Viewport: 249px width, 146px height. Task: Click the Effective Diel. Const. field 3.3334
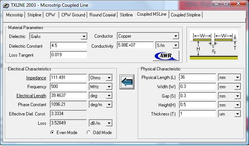[68, 114]
